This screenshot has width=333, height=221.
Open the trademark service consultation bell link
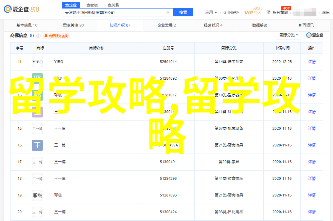[x=56, y=36]
